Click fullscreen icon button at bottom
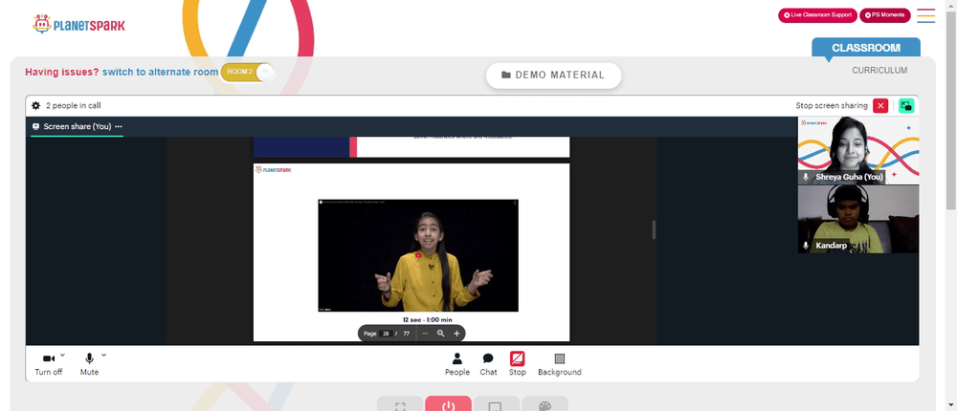This screenshot has height=411, width=957. [400, 403]
